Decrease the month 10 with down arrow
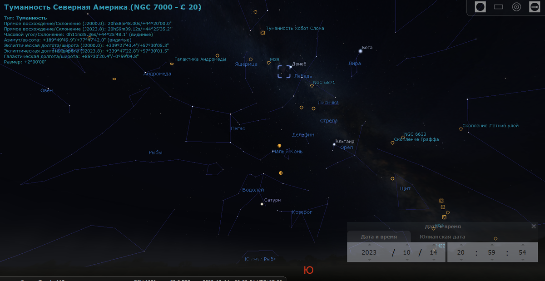 tap(406, 260)
